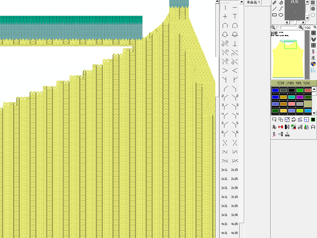
Task: Click the C39 color value label
Action: pos(294,83)
